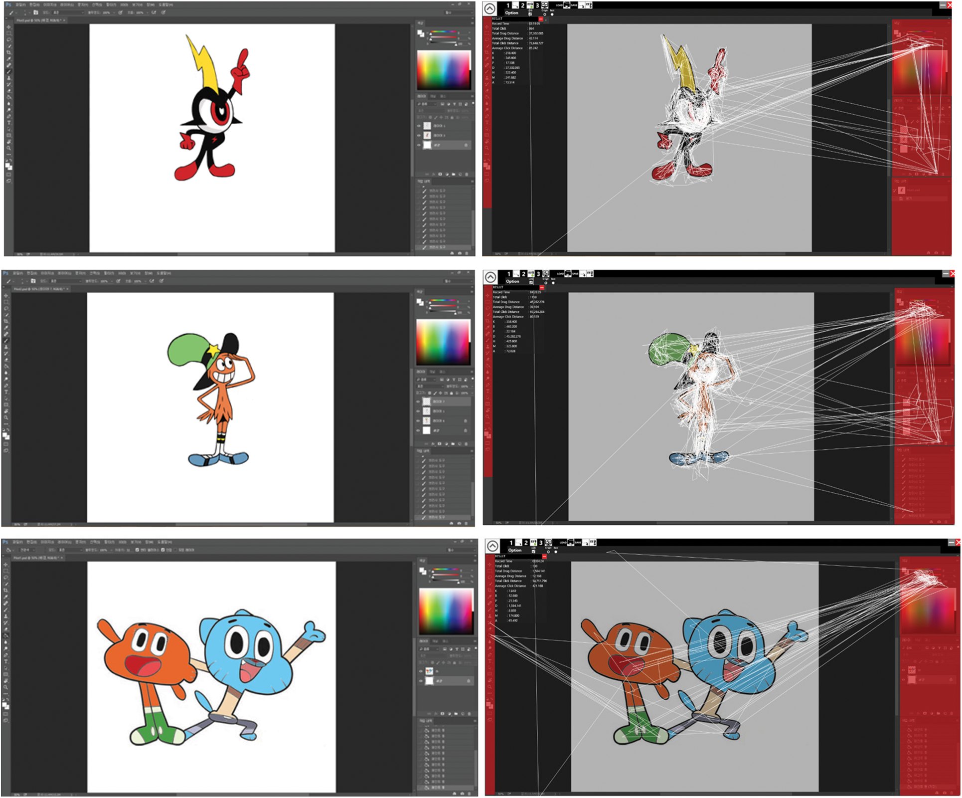Select Type tool in Gumball Photoshop toolbar
962x798 pixels.
(x=6, y=661)
